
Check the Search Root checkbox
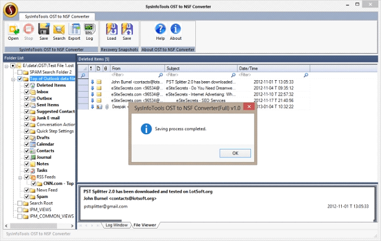click(x=20, y=203)
